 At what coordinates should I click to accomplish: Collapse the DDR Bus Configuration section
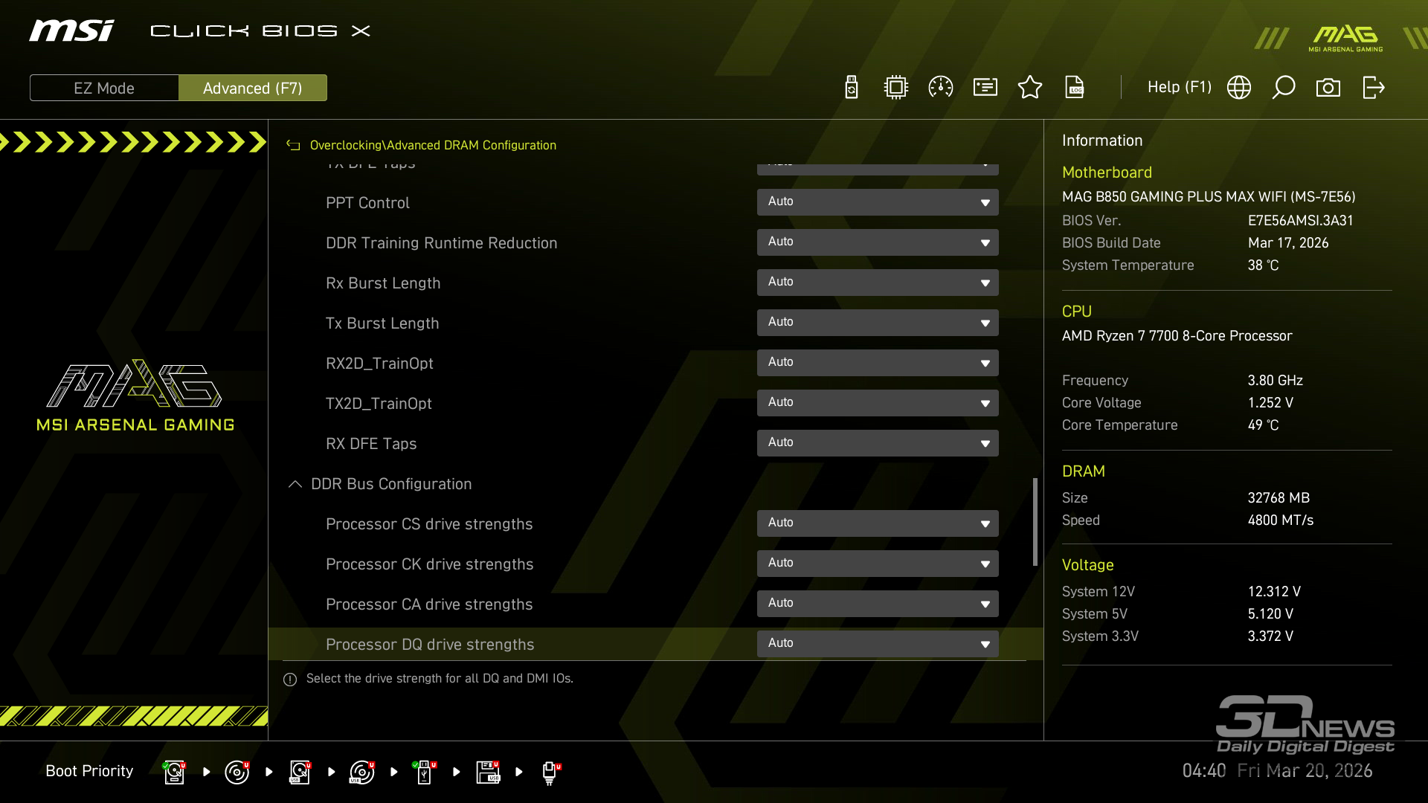295,484
